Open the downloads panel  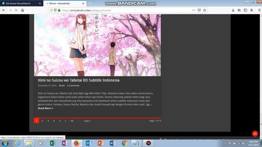click(233, 10)
